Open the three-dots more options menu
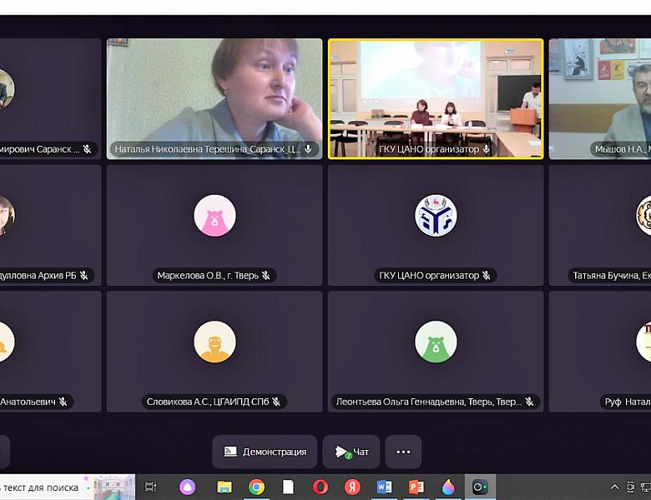 coord(403,452)
